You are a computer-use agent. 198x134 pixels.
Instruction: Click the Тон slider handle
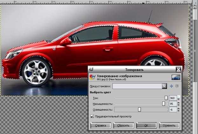pos(166,98)
